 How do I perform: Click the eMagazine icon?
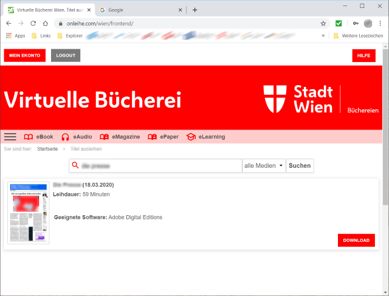[104, 137]
